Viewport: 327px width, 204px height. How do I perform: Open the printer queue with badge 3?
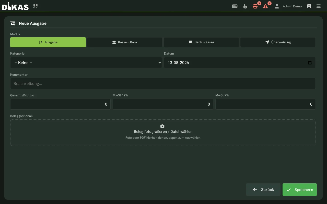click(255, 6)
